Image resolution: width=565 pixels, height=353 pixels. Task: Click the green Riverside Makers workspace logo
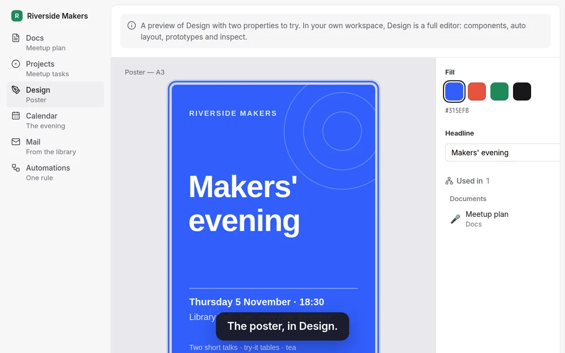coord(17,16)
